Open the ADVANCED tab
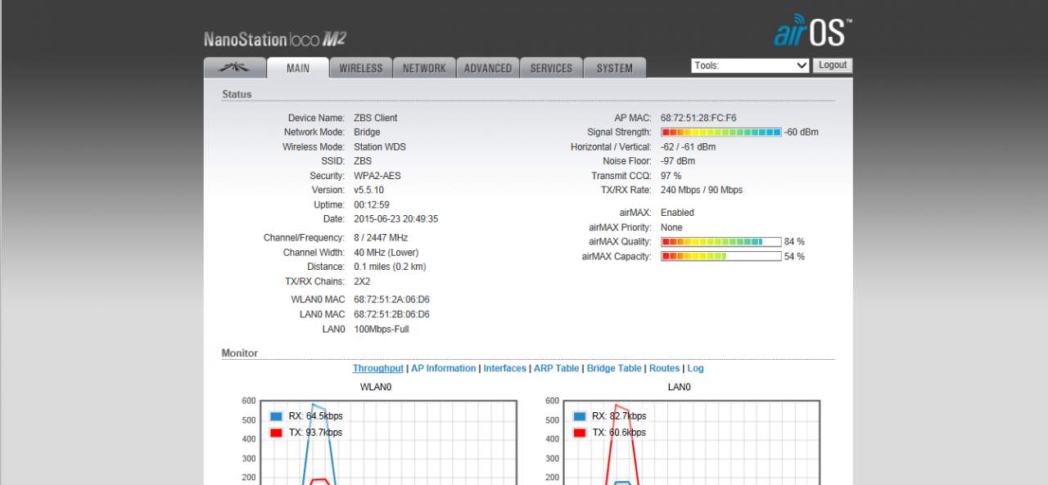 tap(488, 68)
